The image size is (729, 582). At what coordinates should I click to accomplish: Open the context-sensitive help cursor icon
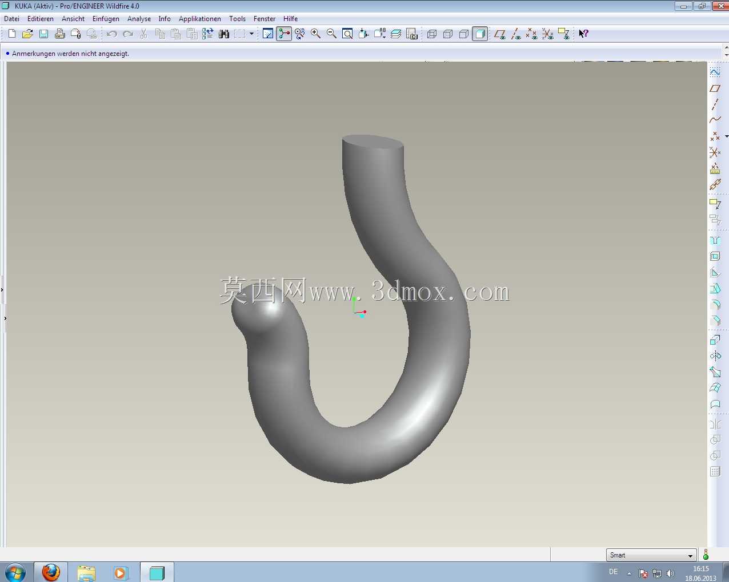tap(583, 34)
